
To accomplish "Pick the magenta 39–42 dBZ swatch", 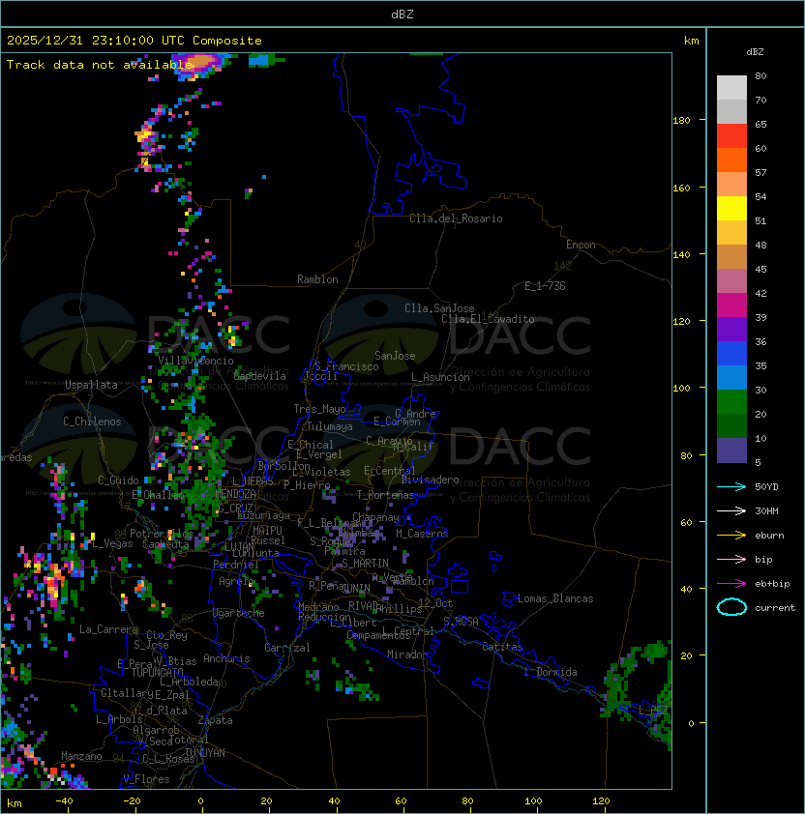I will [731, 305].
